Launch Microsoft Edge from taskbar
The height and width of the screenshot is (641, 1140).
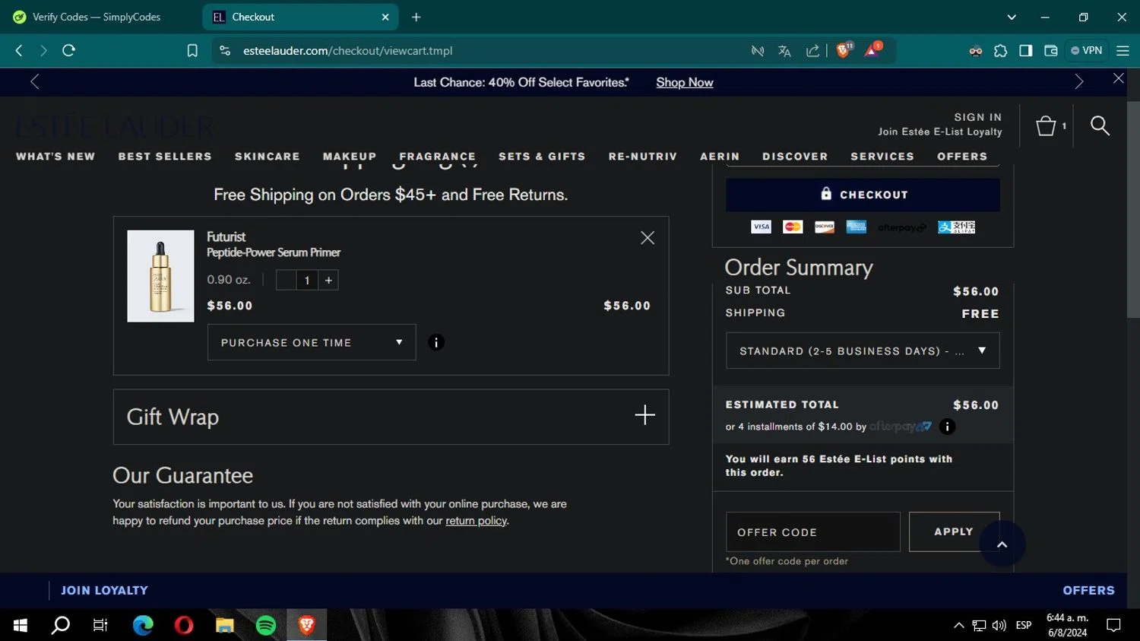tap(143, 625)
